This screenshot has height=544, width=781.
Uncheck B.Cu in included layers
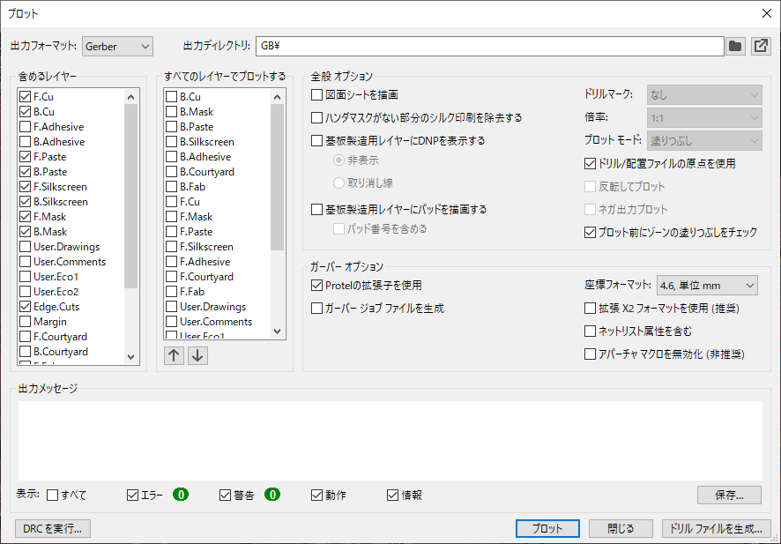25,112
